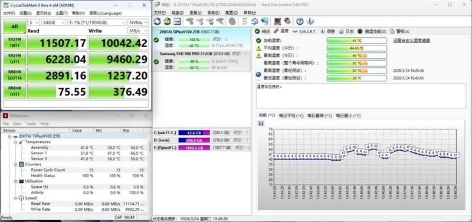Open 设置(S) menu in CrystalDiskMark
Image resolution: width=472 pixels, height=222 pixels.
(25, 13)
